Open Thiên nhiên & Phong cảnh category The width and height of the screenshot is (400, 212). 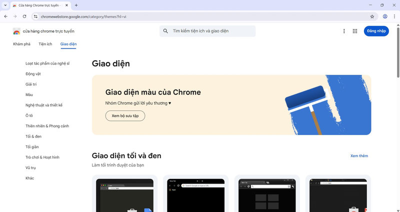tap(47, 126)
